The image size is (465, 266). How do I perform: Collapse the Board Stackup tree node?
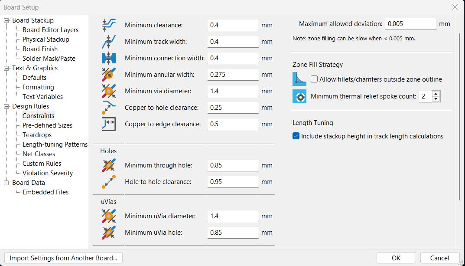tap(7, 20)
